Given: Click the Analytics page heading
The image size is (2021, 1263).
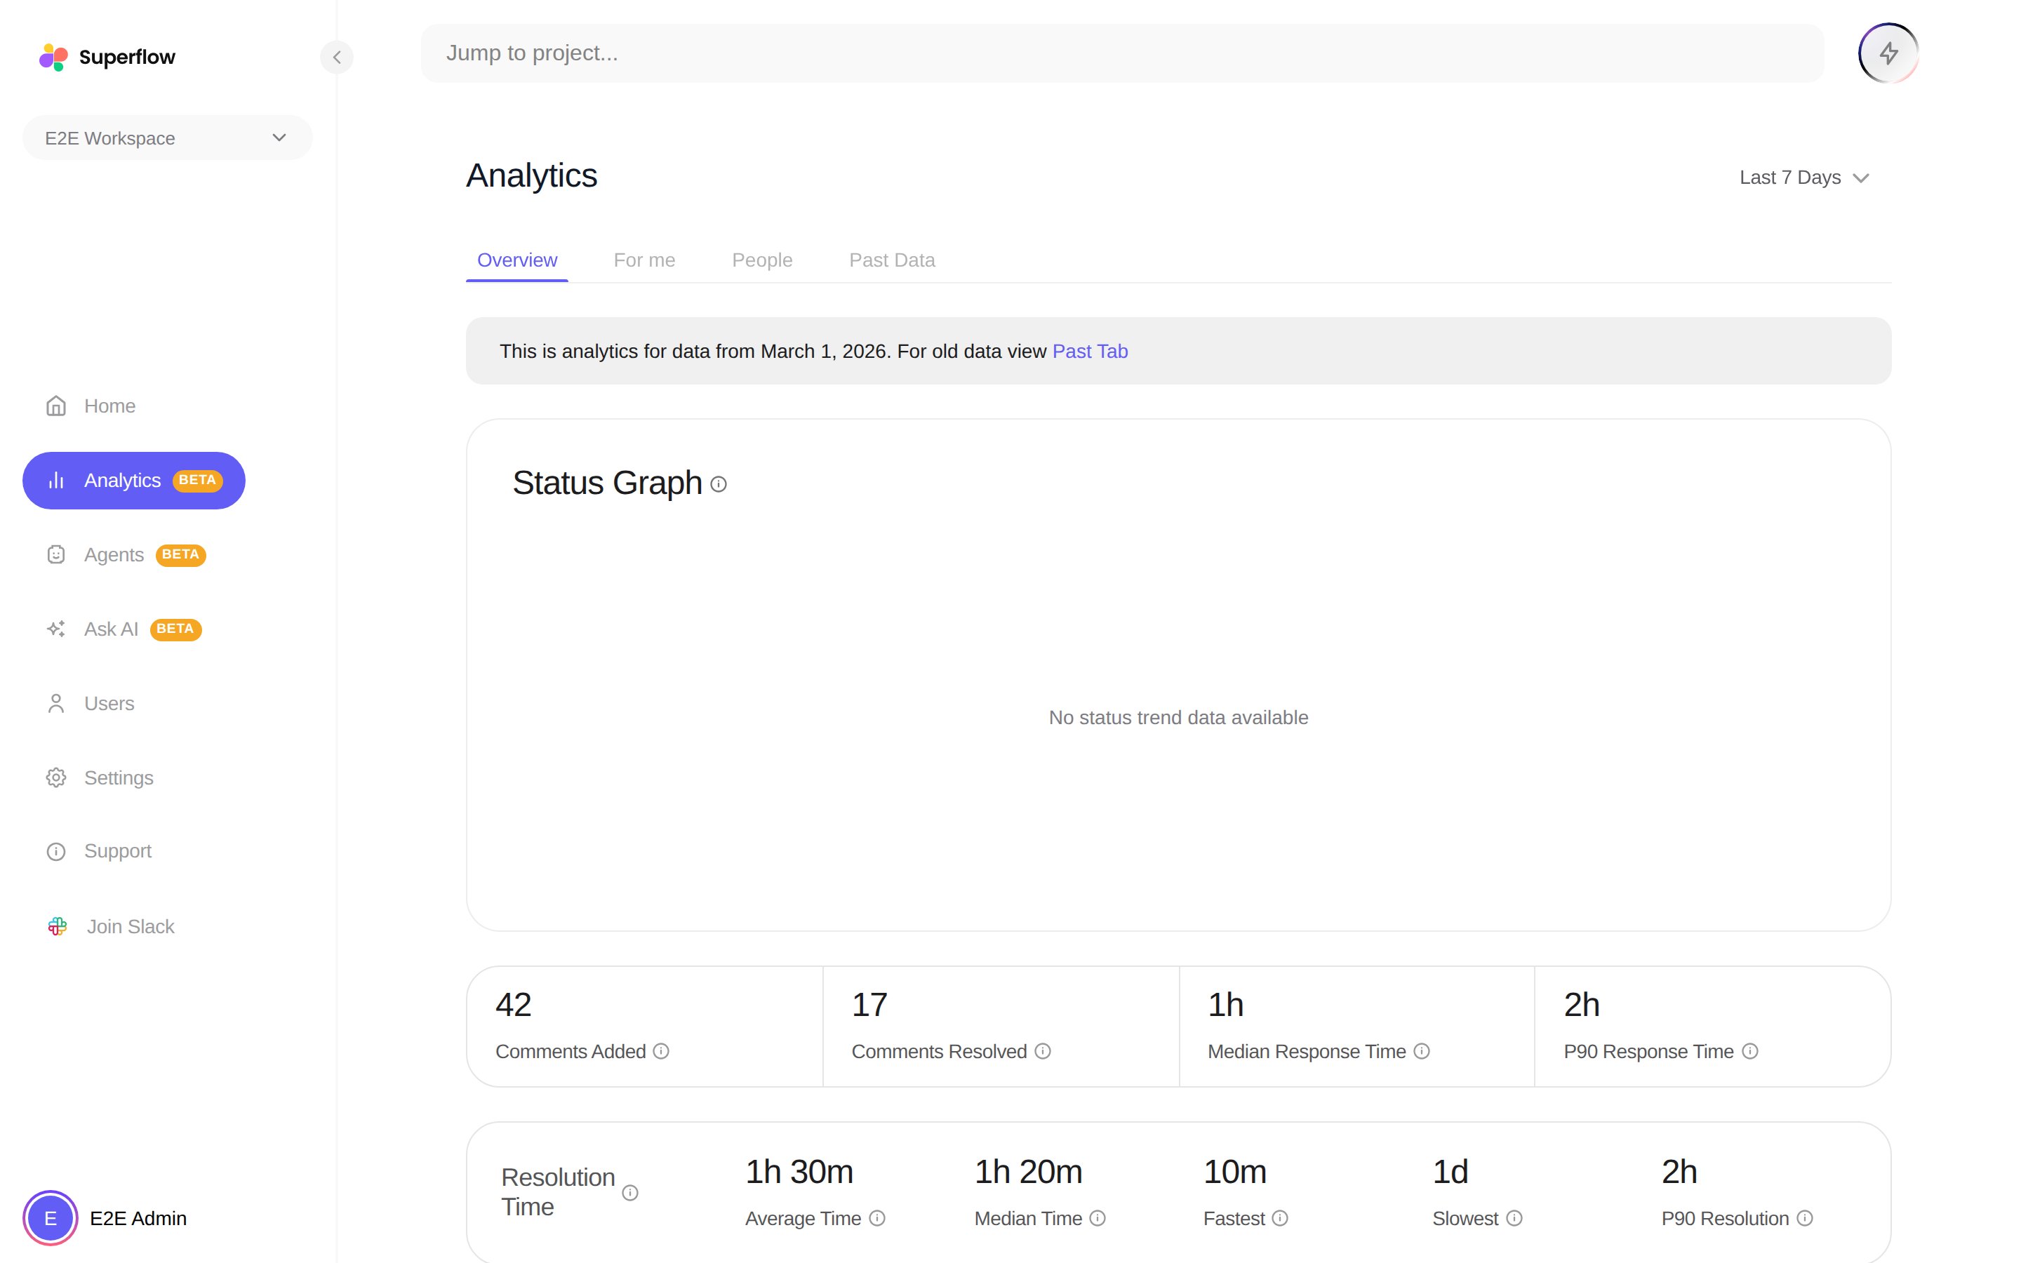Looking at the screenshot, I should click(x=531, y=175).
